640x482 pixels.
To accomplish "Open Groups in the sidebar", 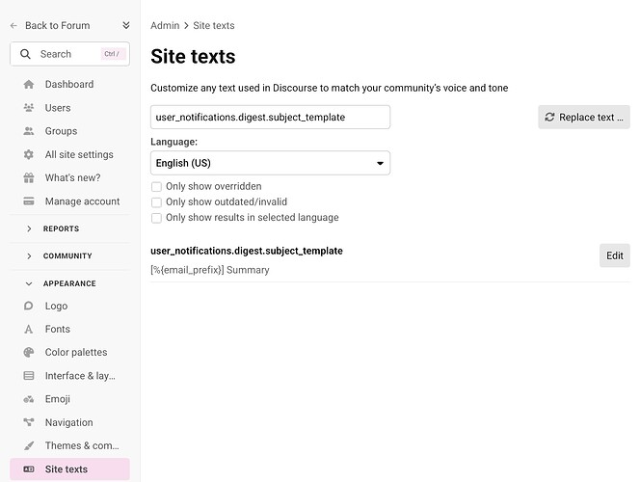I will 69,131.
